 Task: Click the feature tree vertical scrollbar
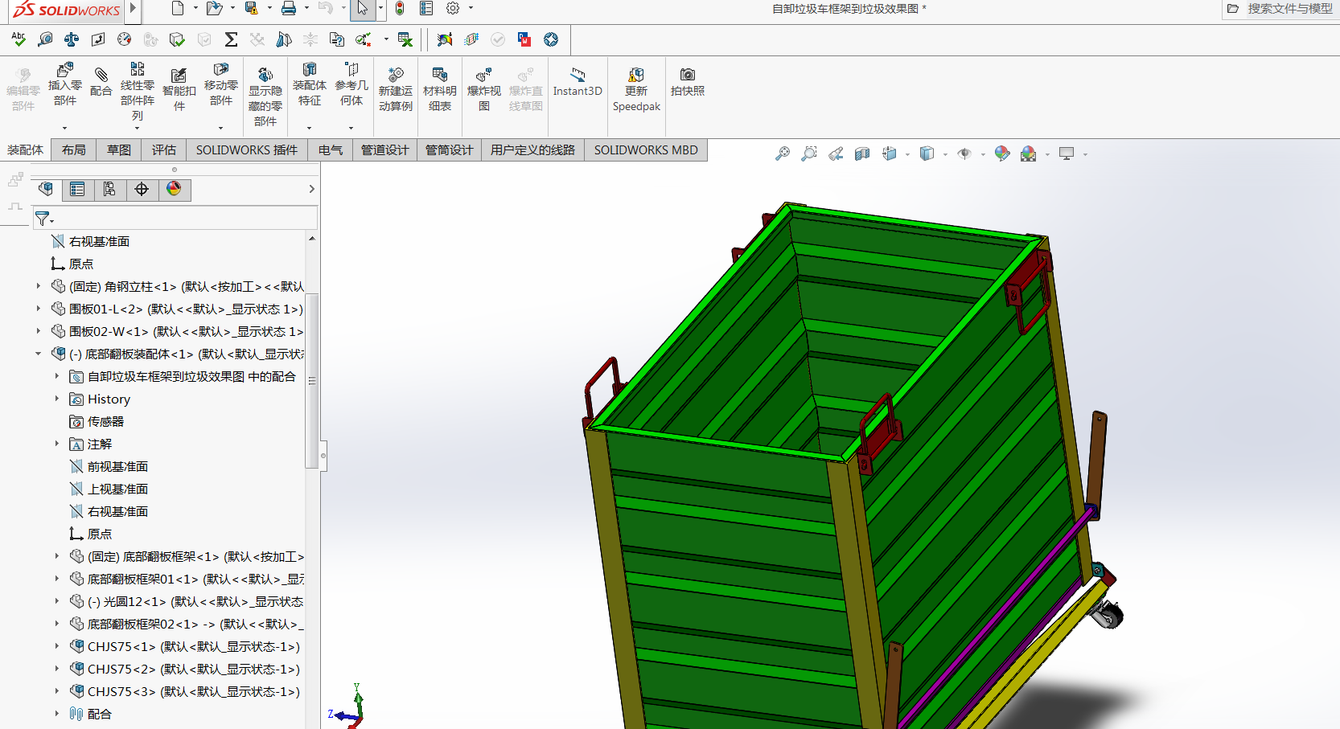pyautogui.click(x=312, y=380)
